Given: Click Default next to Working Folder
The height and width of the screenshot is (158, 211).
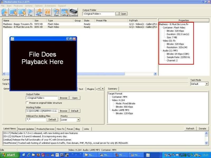Looking at the screenshot, I should pyautogui.click(x=75, y=111).
